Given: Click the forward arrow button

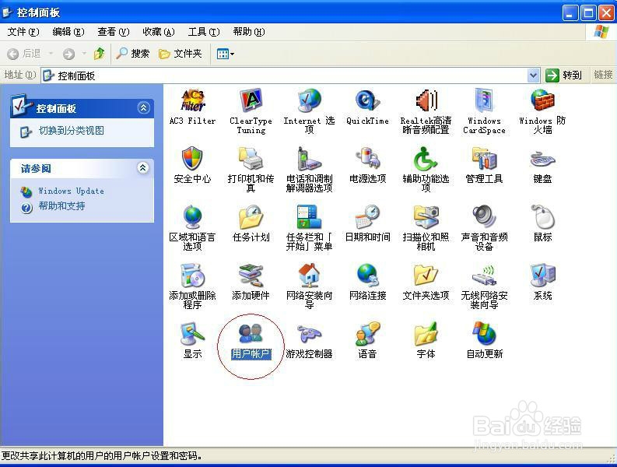Looking at the screenshot, I should 69,54.
